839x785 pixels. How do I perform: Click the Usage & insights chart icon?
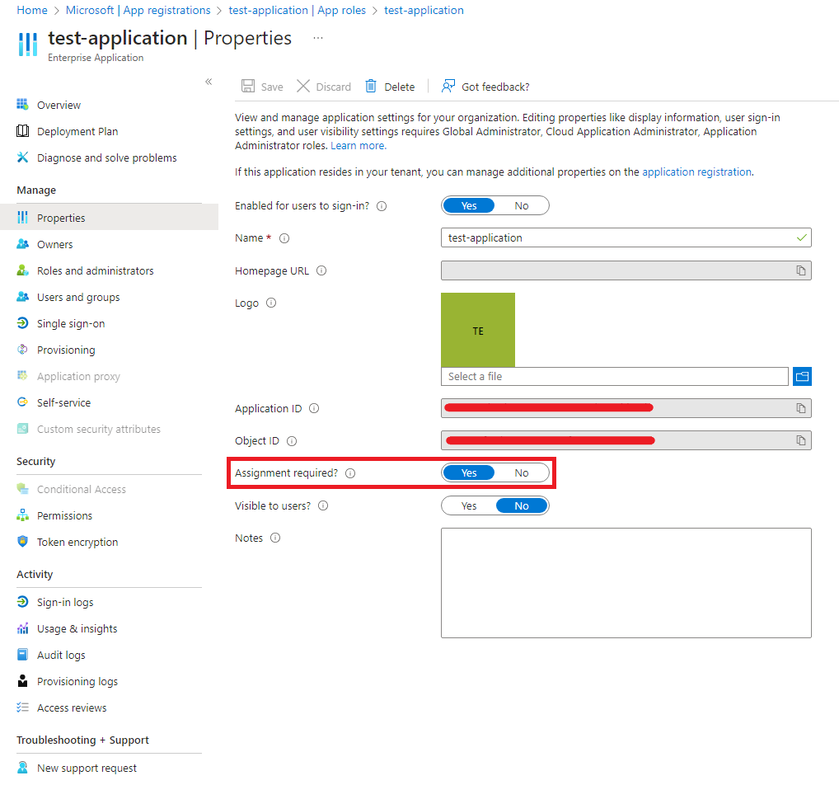tap(22, 628)
